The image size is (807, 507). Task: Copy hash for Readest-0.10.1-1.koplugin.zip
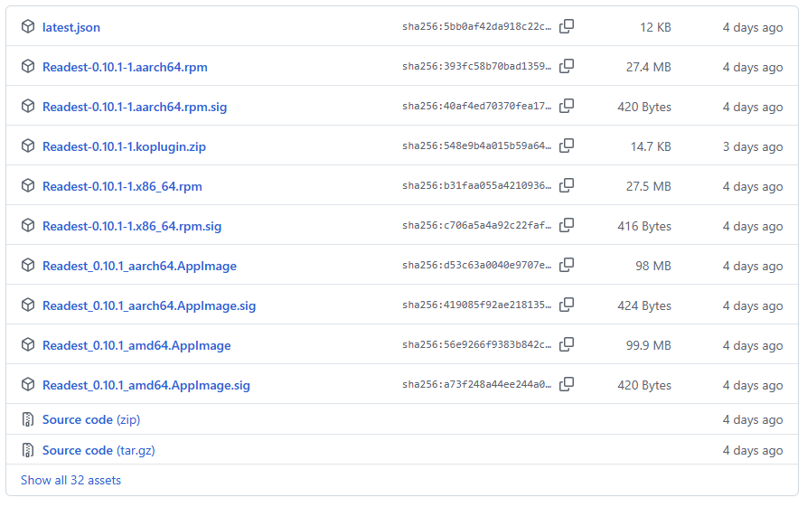(x=567, y=146)
